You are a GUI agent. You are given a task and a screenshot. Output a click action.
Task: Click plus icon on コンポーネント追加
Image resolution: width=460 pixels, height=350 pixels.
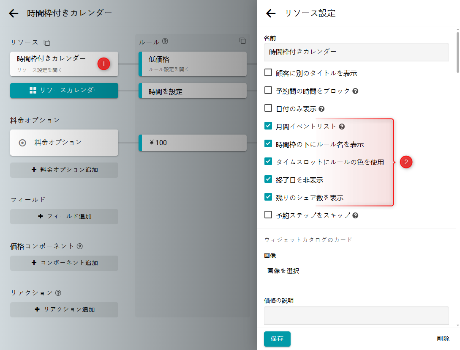[34, 262]
